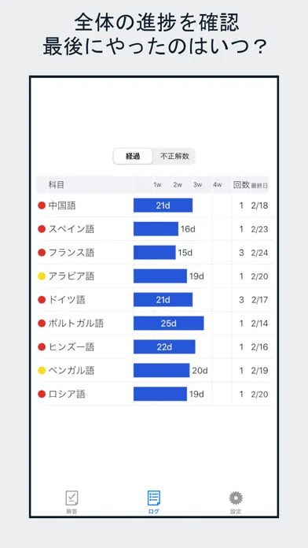This screenshot has width=308, height=548.
Task: Switch segmented control to 不正解数
Action: (174, 157)
